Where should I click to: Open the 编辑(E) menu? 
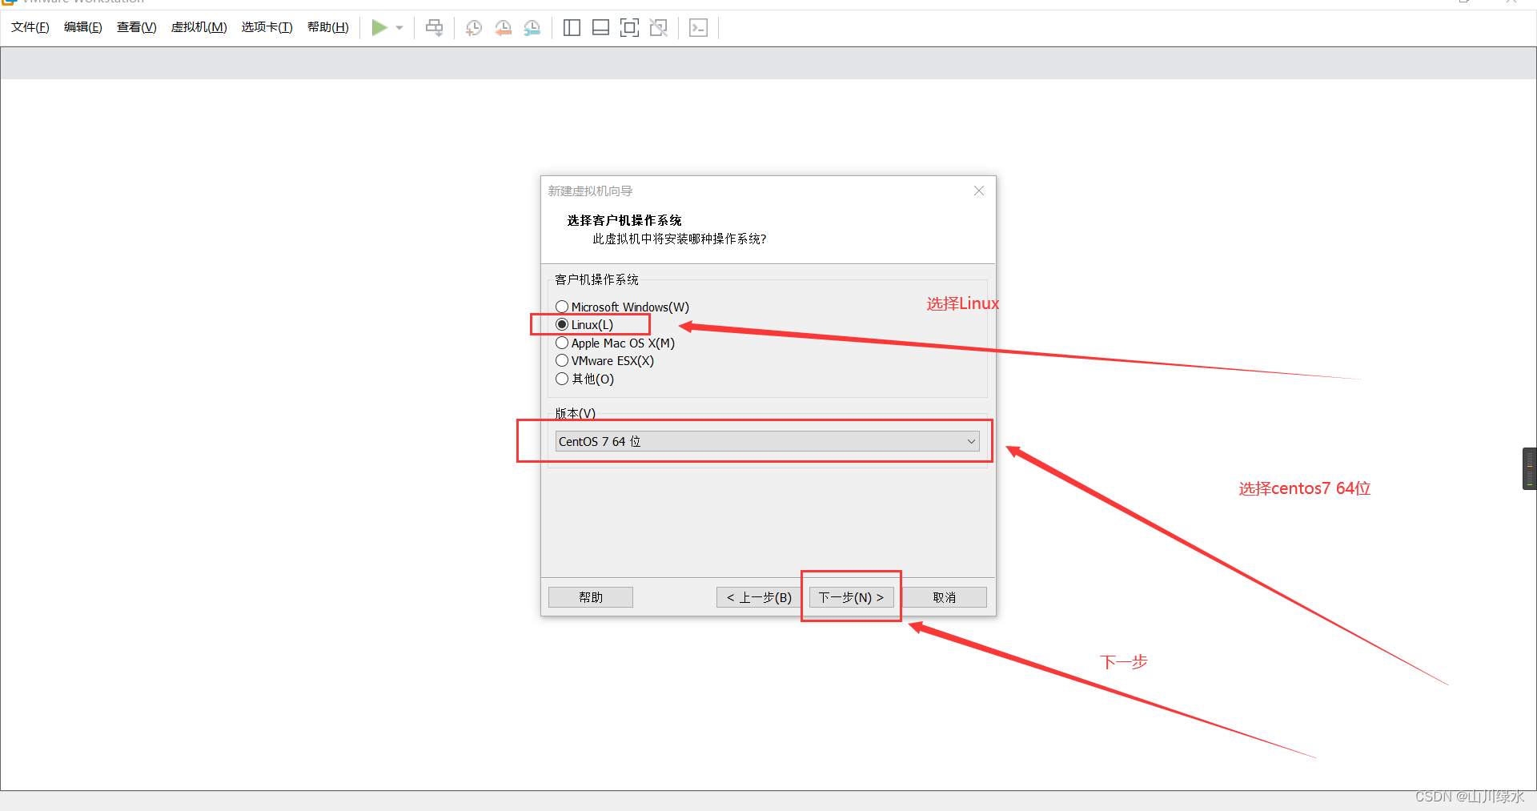(x=83, y=27)
